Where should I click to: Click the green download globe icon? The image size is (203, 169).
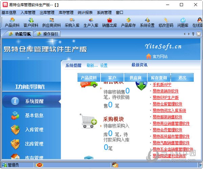click(x=141, y=86)
